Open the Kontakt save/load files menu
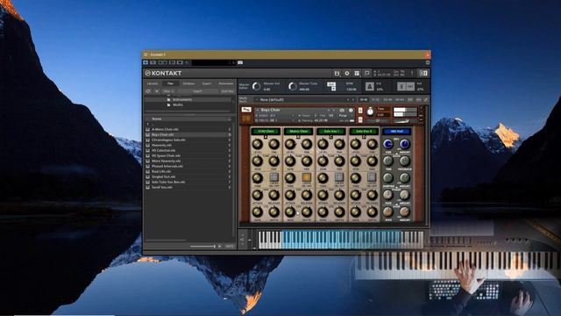This screenshot has width=561, height=316. (337, 73)
